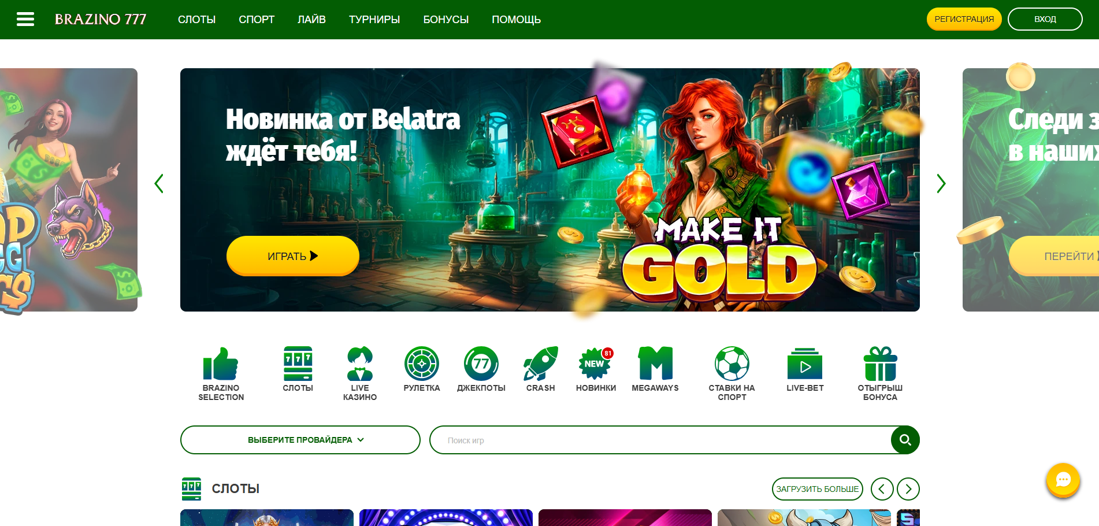Screen dimensions: 1099x526
Task: Expand the Выберите провайдера dropdown
Action: pos(300,440)
